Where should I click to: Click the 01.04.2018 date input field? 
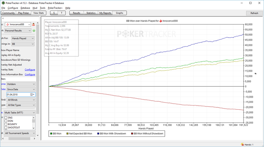pos(18,95)
